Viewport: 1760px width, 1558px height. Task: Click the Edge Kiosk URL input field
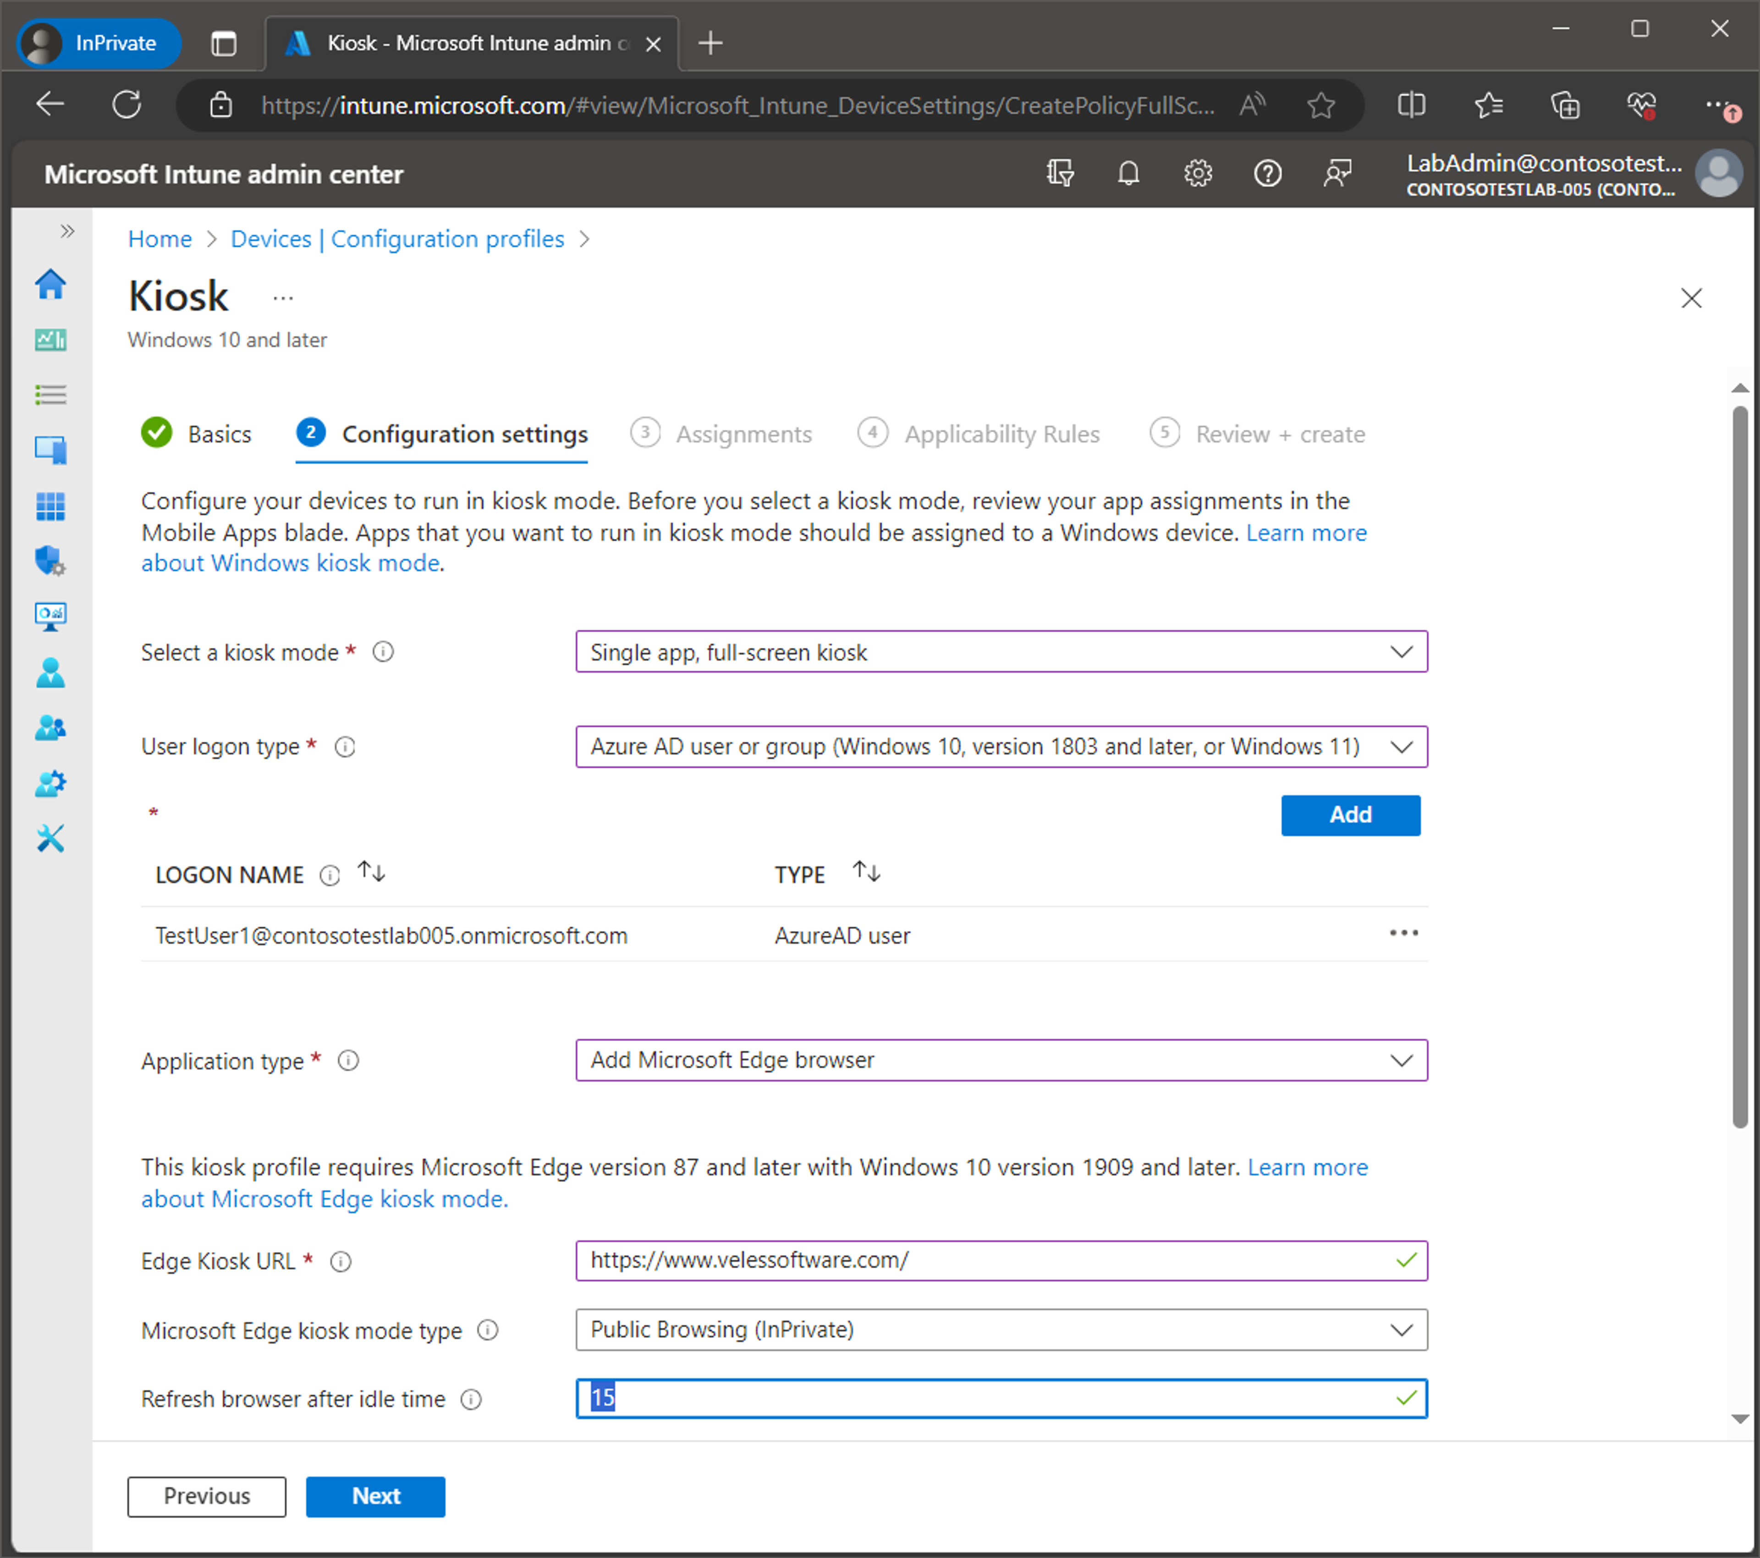[1001, 1260]
